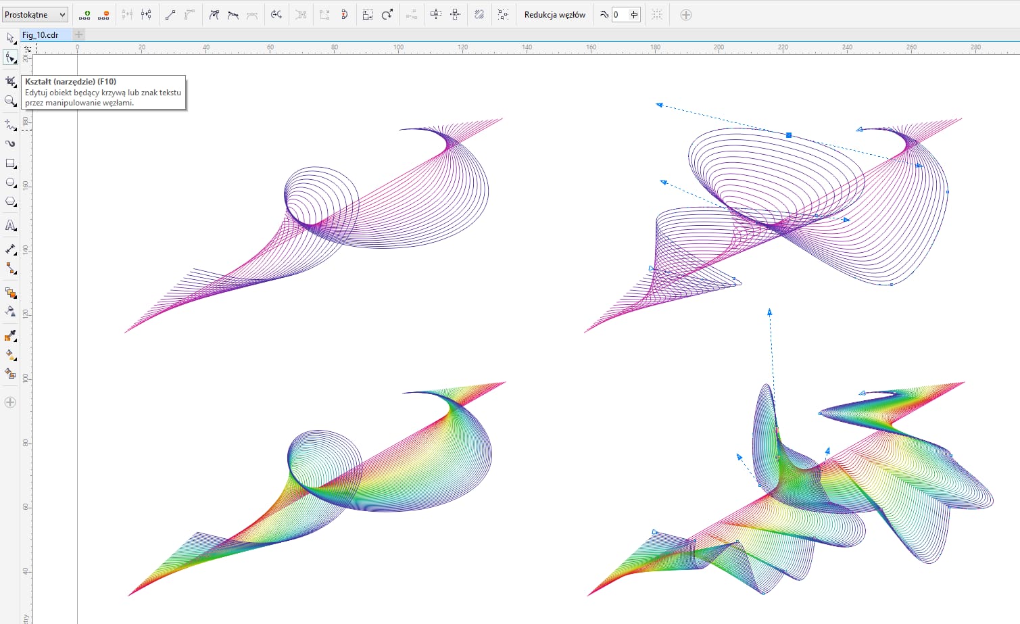This screenshot has width=1020, height=624.
Task: Switch to the Fig_10.cdr document tab
Action: coord(41,34)
